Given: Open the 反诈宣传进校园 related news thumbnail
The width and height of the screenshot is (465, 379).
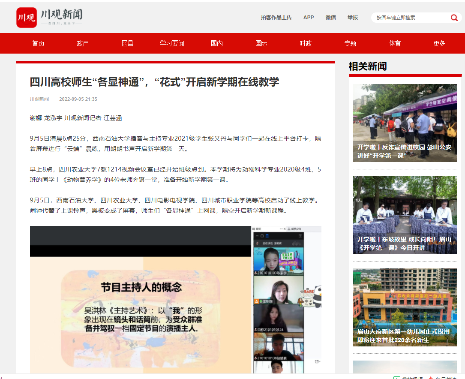Looking at the screenshot, I should (x=405, y=122).
